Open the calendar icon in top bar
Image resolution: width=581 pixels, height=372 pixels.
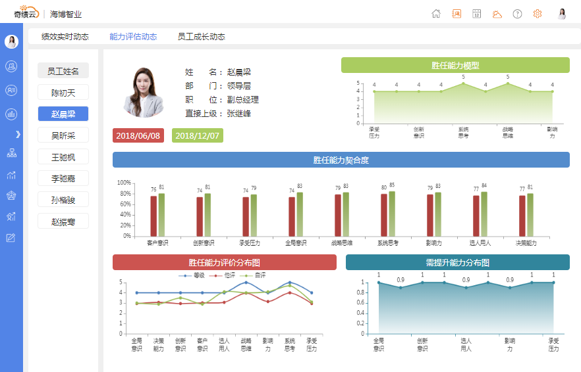476,14
